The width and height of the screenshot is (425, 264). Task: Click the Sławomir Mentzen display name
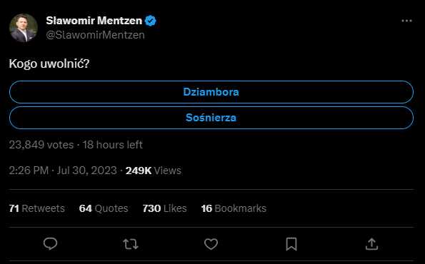(94, 21)
